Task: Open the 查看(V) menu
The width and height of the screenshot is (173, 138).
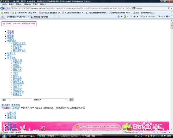Action: (19, 4)
